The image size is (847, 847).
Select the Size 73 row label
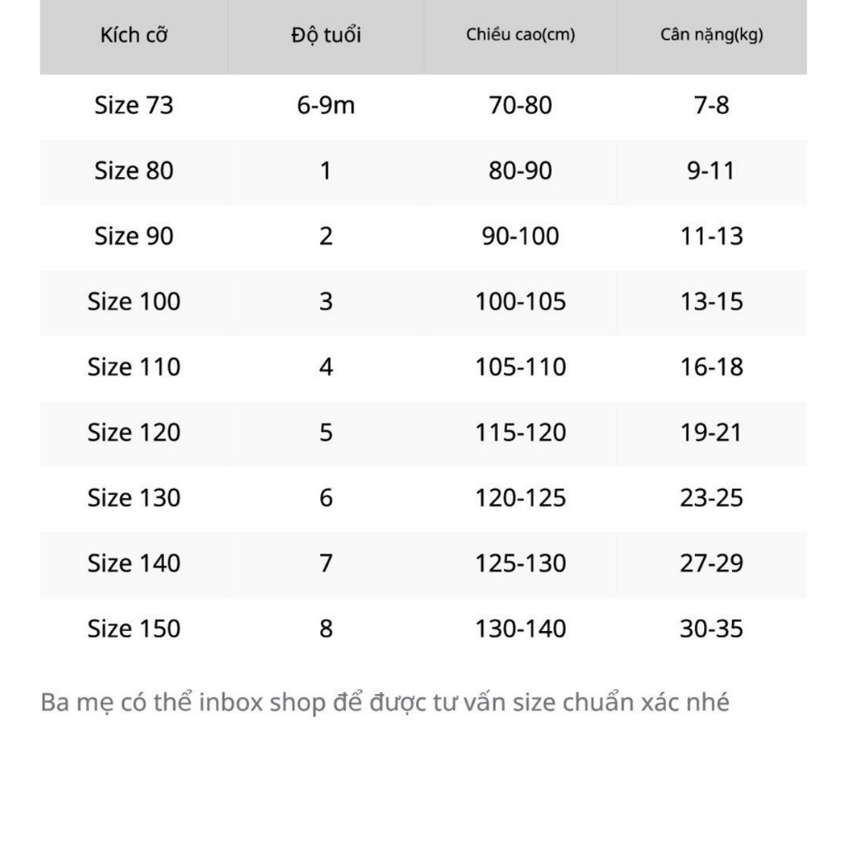(134, 105)
